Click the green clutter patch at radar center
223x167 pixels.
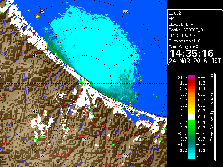pos(81,82)
